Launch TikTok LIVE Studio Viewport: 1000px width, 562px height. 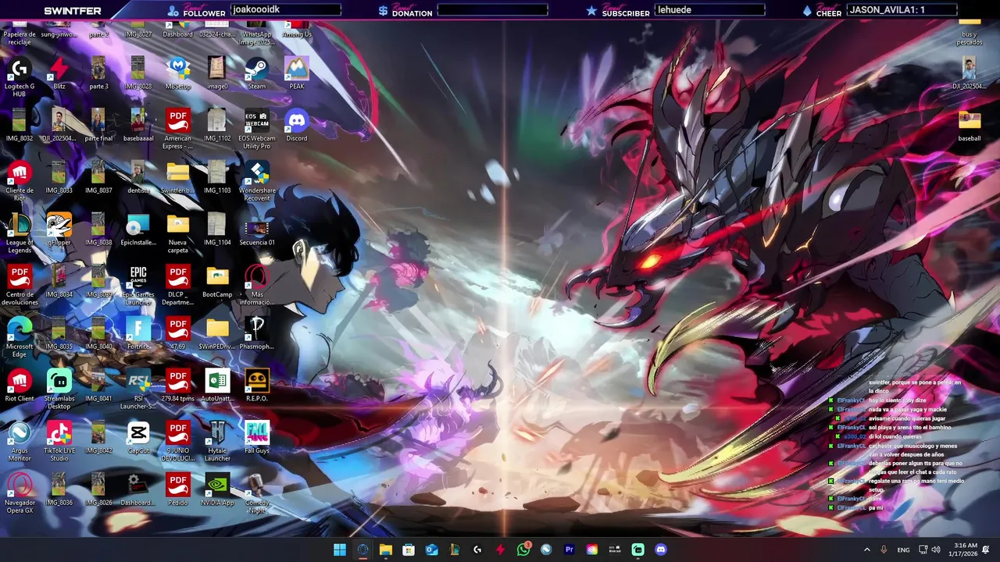coord(59,441)
